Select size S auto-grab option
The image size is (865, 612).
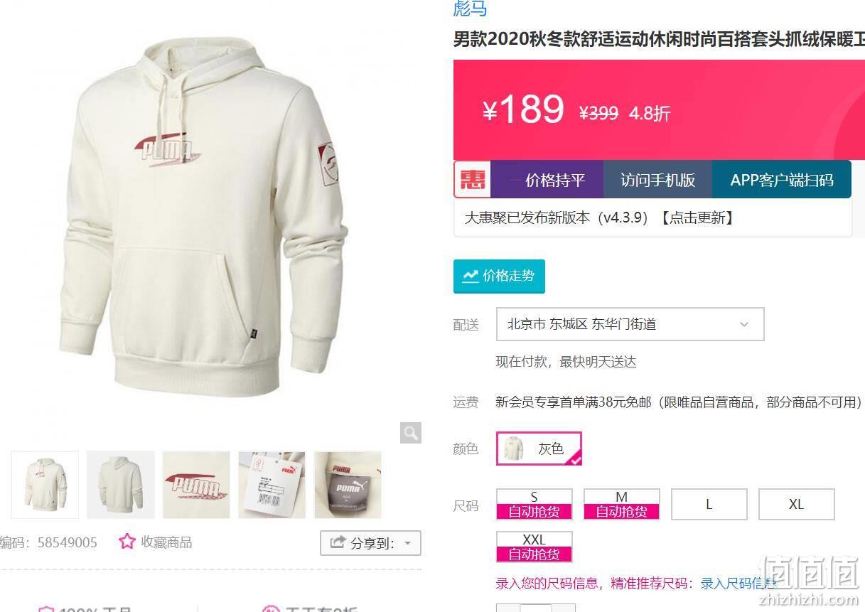[534, 504]
